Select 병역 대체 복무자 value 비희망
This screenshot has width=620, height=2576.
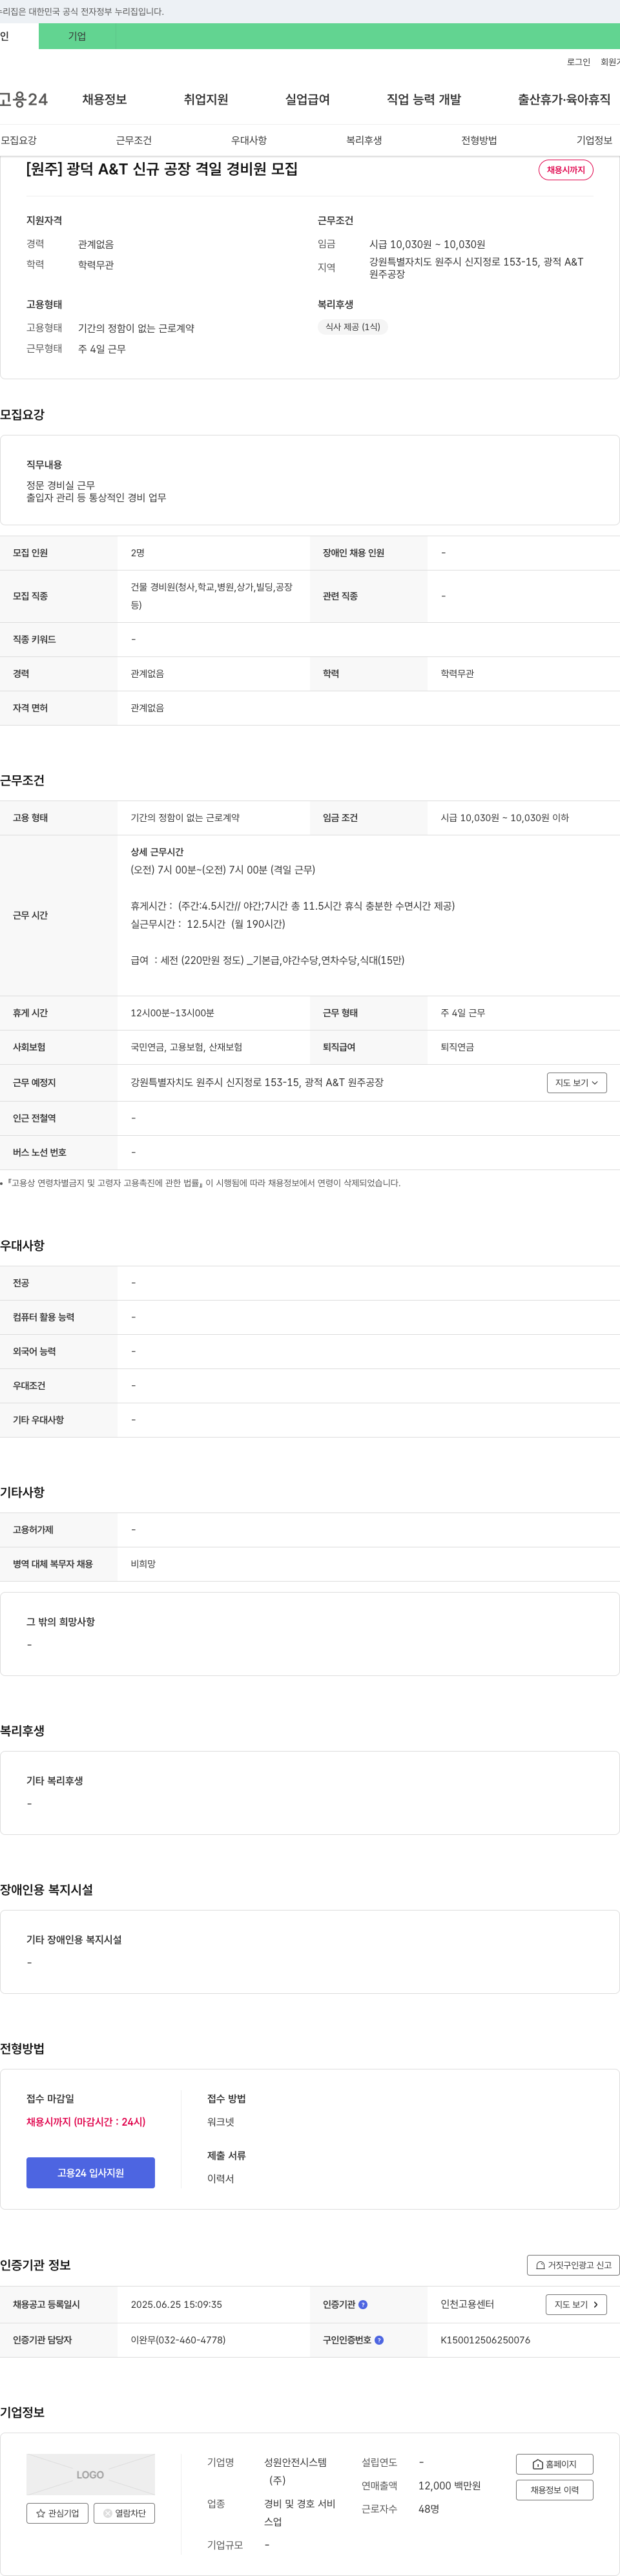click(x=143, y=1564)
